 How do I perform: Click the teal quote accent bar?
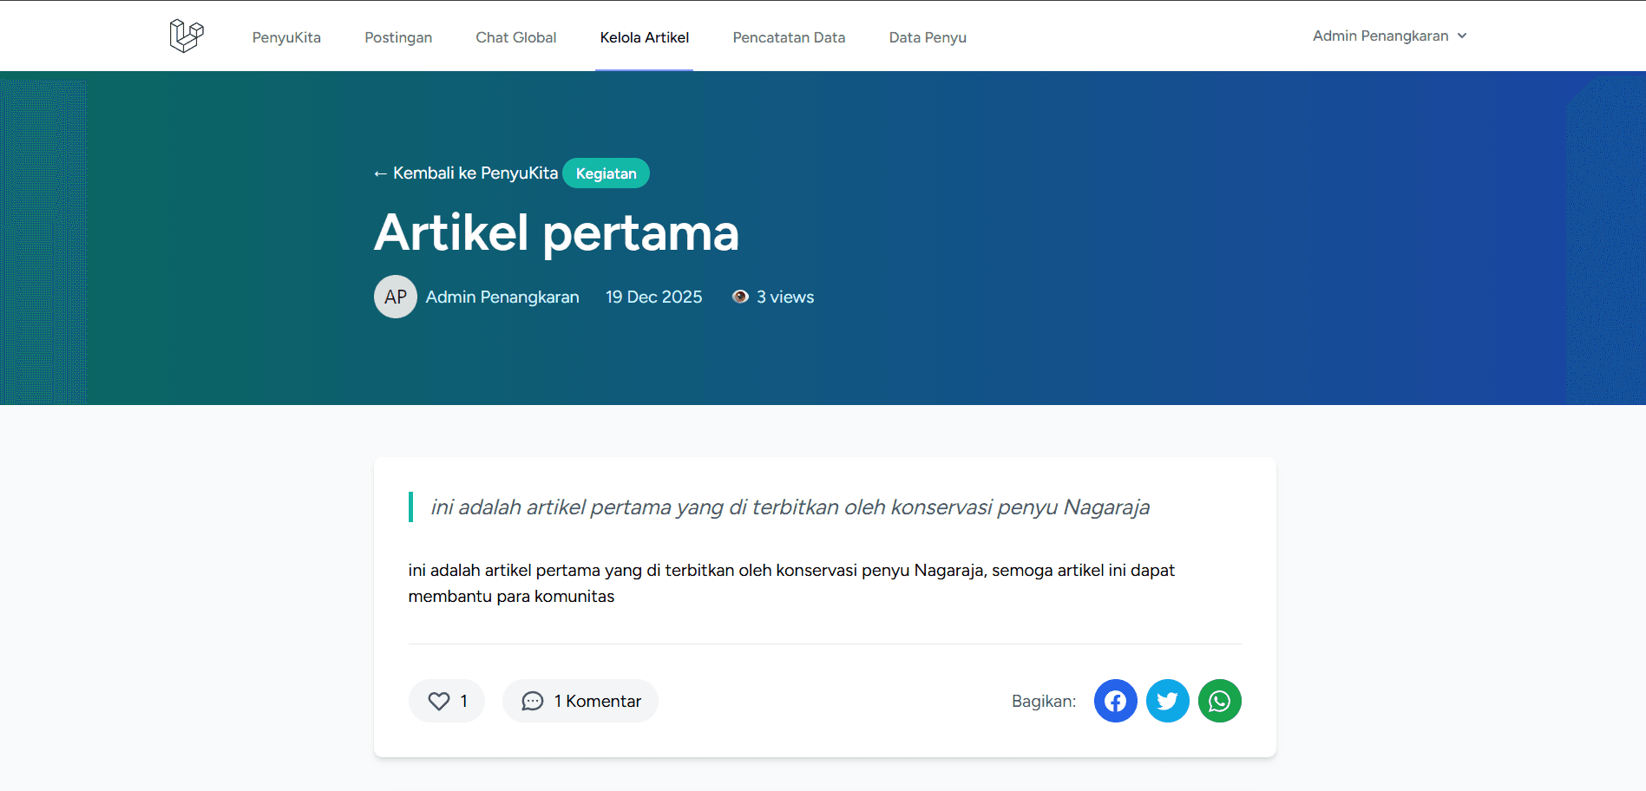[x=411, y=507]
